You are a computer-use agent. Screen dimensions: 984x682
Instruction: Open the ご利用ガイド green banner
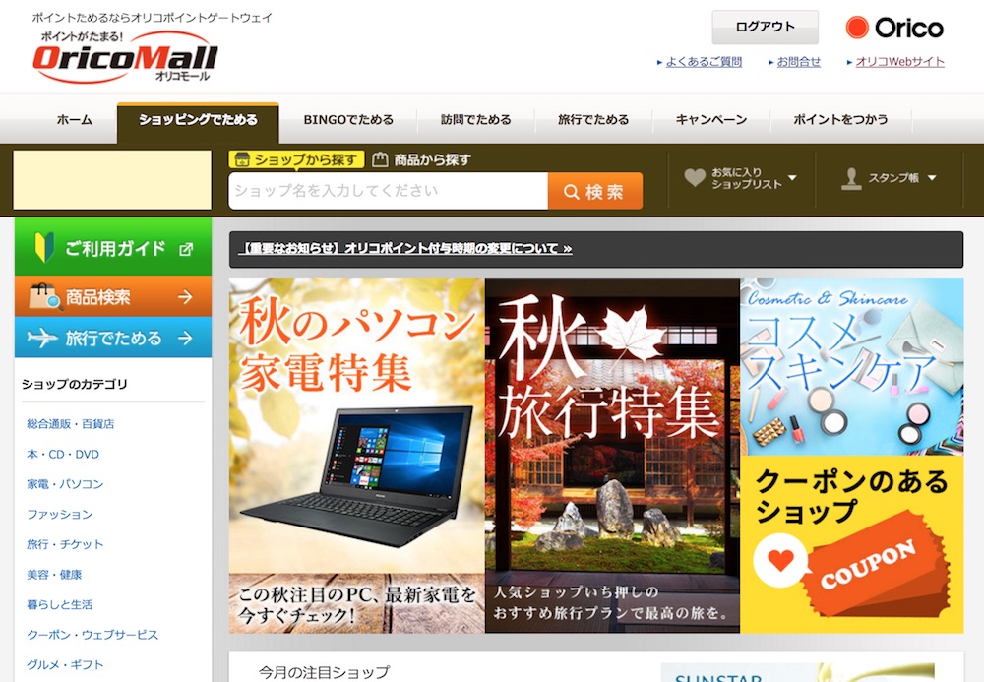coord(113,247)
